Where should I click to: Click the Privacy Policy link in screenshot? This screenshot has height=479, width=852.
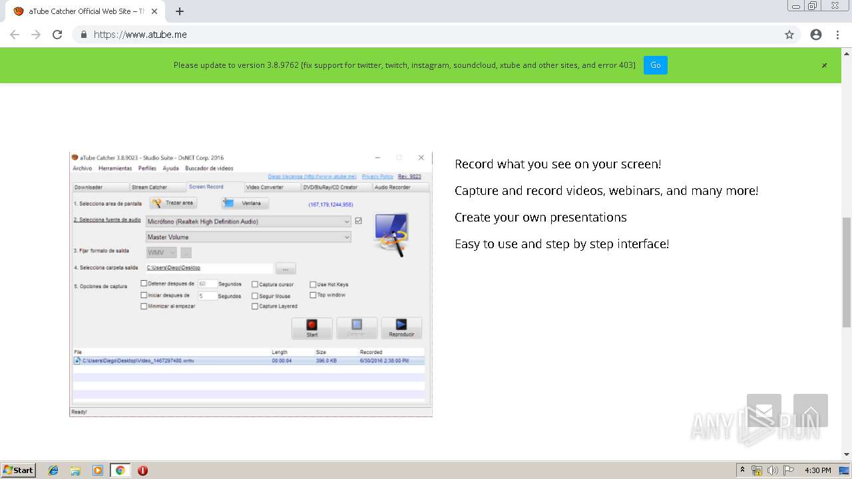(377, 176)
